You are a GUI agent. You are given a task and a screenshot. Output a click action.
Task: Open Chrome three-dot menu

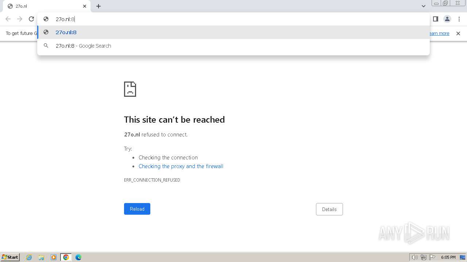[x=459, y=19]
